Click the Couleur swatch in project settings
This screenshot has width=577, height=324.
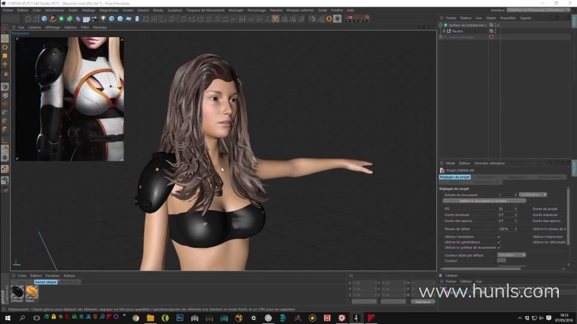click(x=501, y=260)
